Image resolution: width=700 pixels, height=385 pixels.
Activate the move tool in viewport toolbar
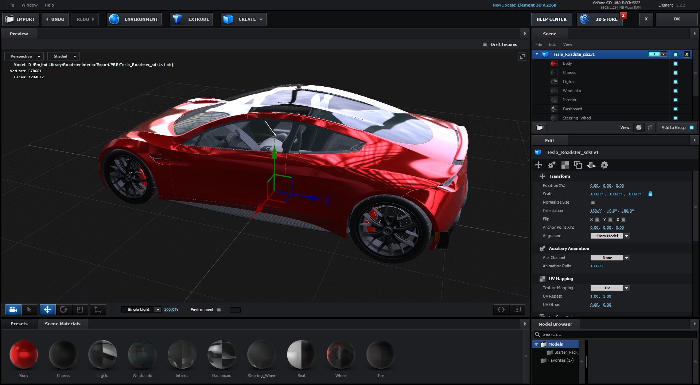47,310
